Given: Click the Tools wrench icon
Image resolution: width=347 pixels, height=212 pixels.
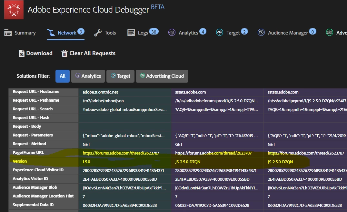Looking at the screenshot, I should [98, 33].
